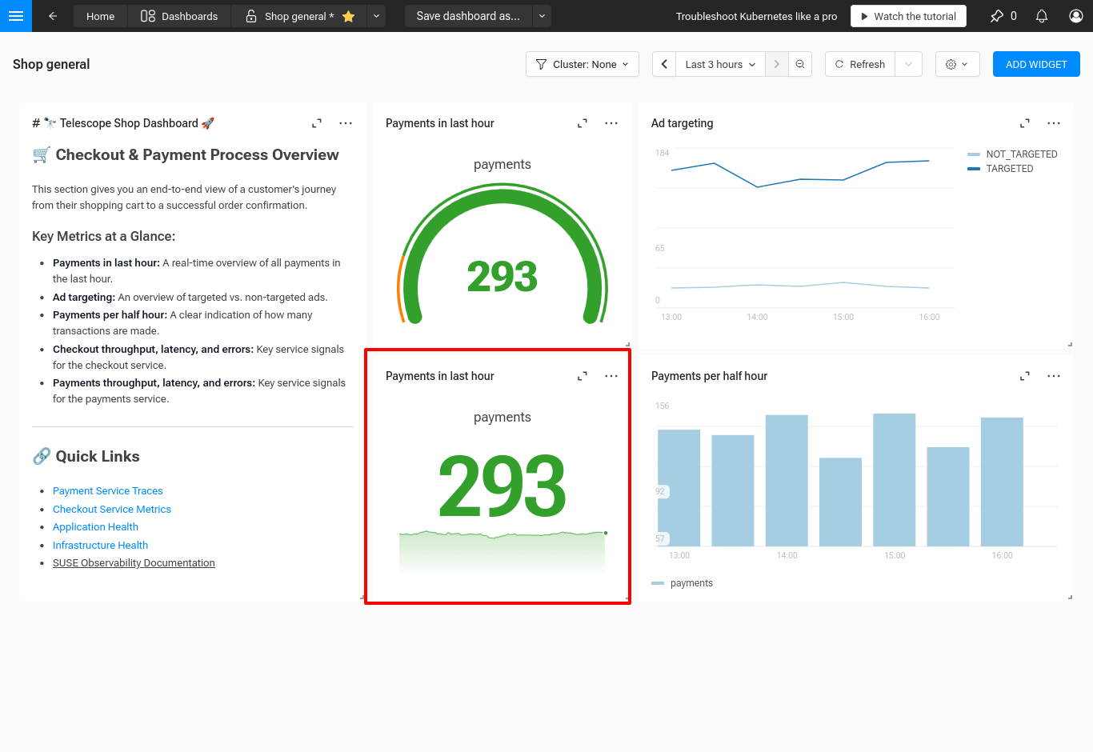1093x752 pixels.
Task: Open the Last 3 hours time dropdown
Action: pos(720,64)
